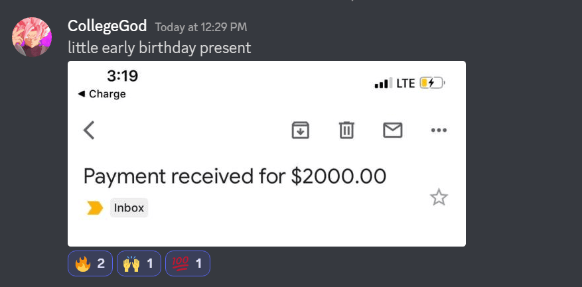Screen dimensions: 582x287
Task: Tap the Charge back-to-app link
Action: click(x=102, y=94)
